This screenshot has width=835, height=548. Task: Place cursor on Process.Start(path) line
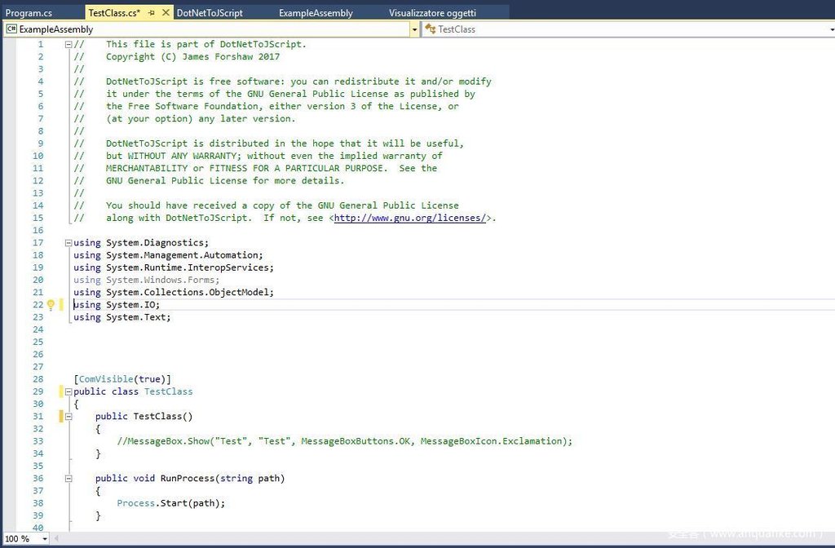[x=170, y=504]
